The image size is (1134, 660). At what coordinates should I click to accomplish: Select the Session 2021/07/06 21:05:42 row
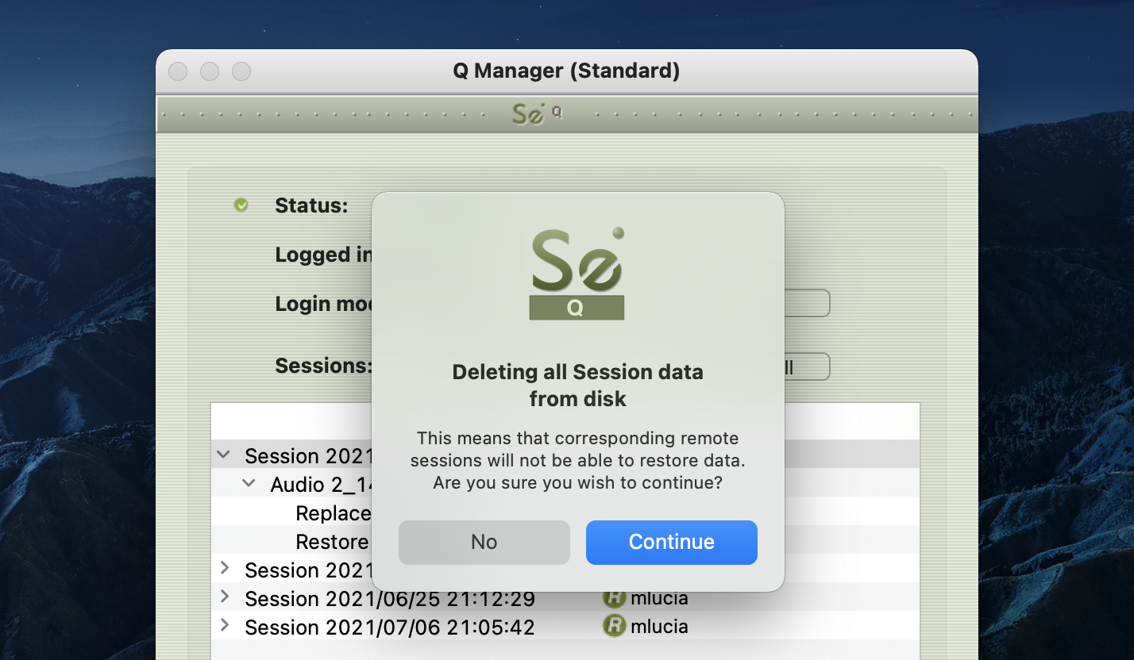(x=389, y=627)
